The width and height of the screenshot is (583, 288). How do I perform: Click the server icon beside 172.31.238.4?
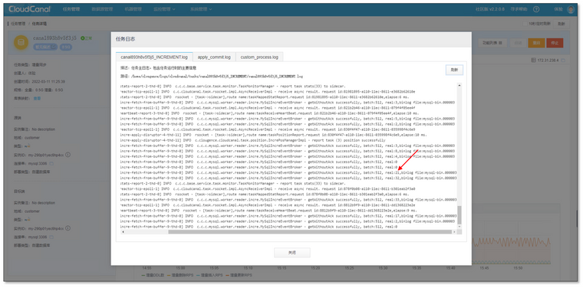(534, 60)
